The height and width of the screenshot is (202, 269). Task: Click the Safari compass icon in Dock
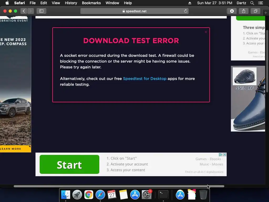100,195
